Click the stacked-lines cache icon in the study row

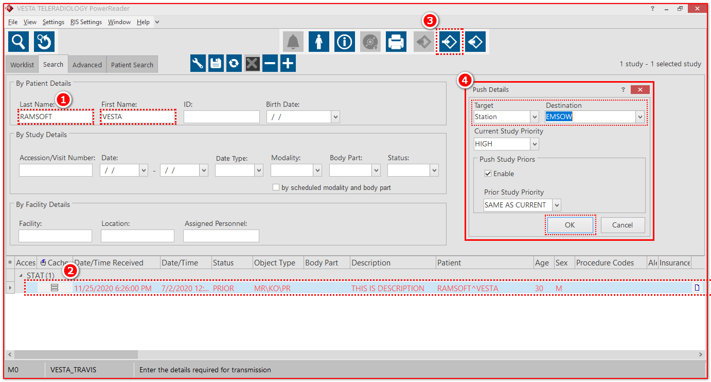pyautogui.click(x=55, y=288)
